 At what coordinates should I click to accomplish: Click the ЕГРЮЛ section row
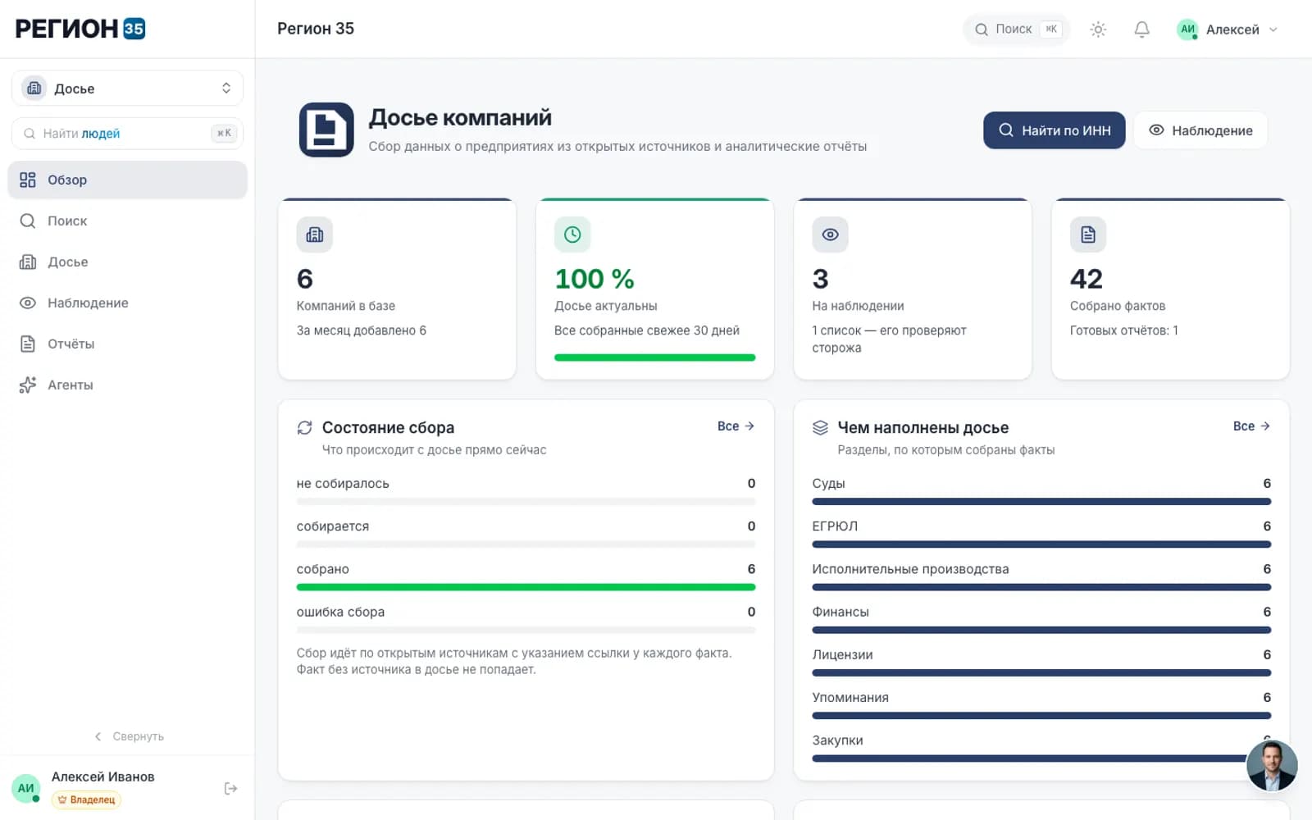1041,534
